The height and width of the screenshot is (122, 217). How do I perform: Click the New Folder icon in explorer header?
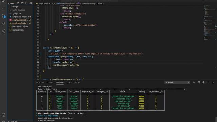point(22,3)
